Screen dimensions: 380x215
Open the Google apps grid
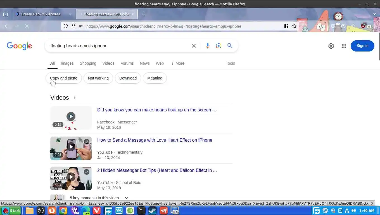pos(344,46)
